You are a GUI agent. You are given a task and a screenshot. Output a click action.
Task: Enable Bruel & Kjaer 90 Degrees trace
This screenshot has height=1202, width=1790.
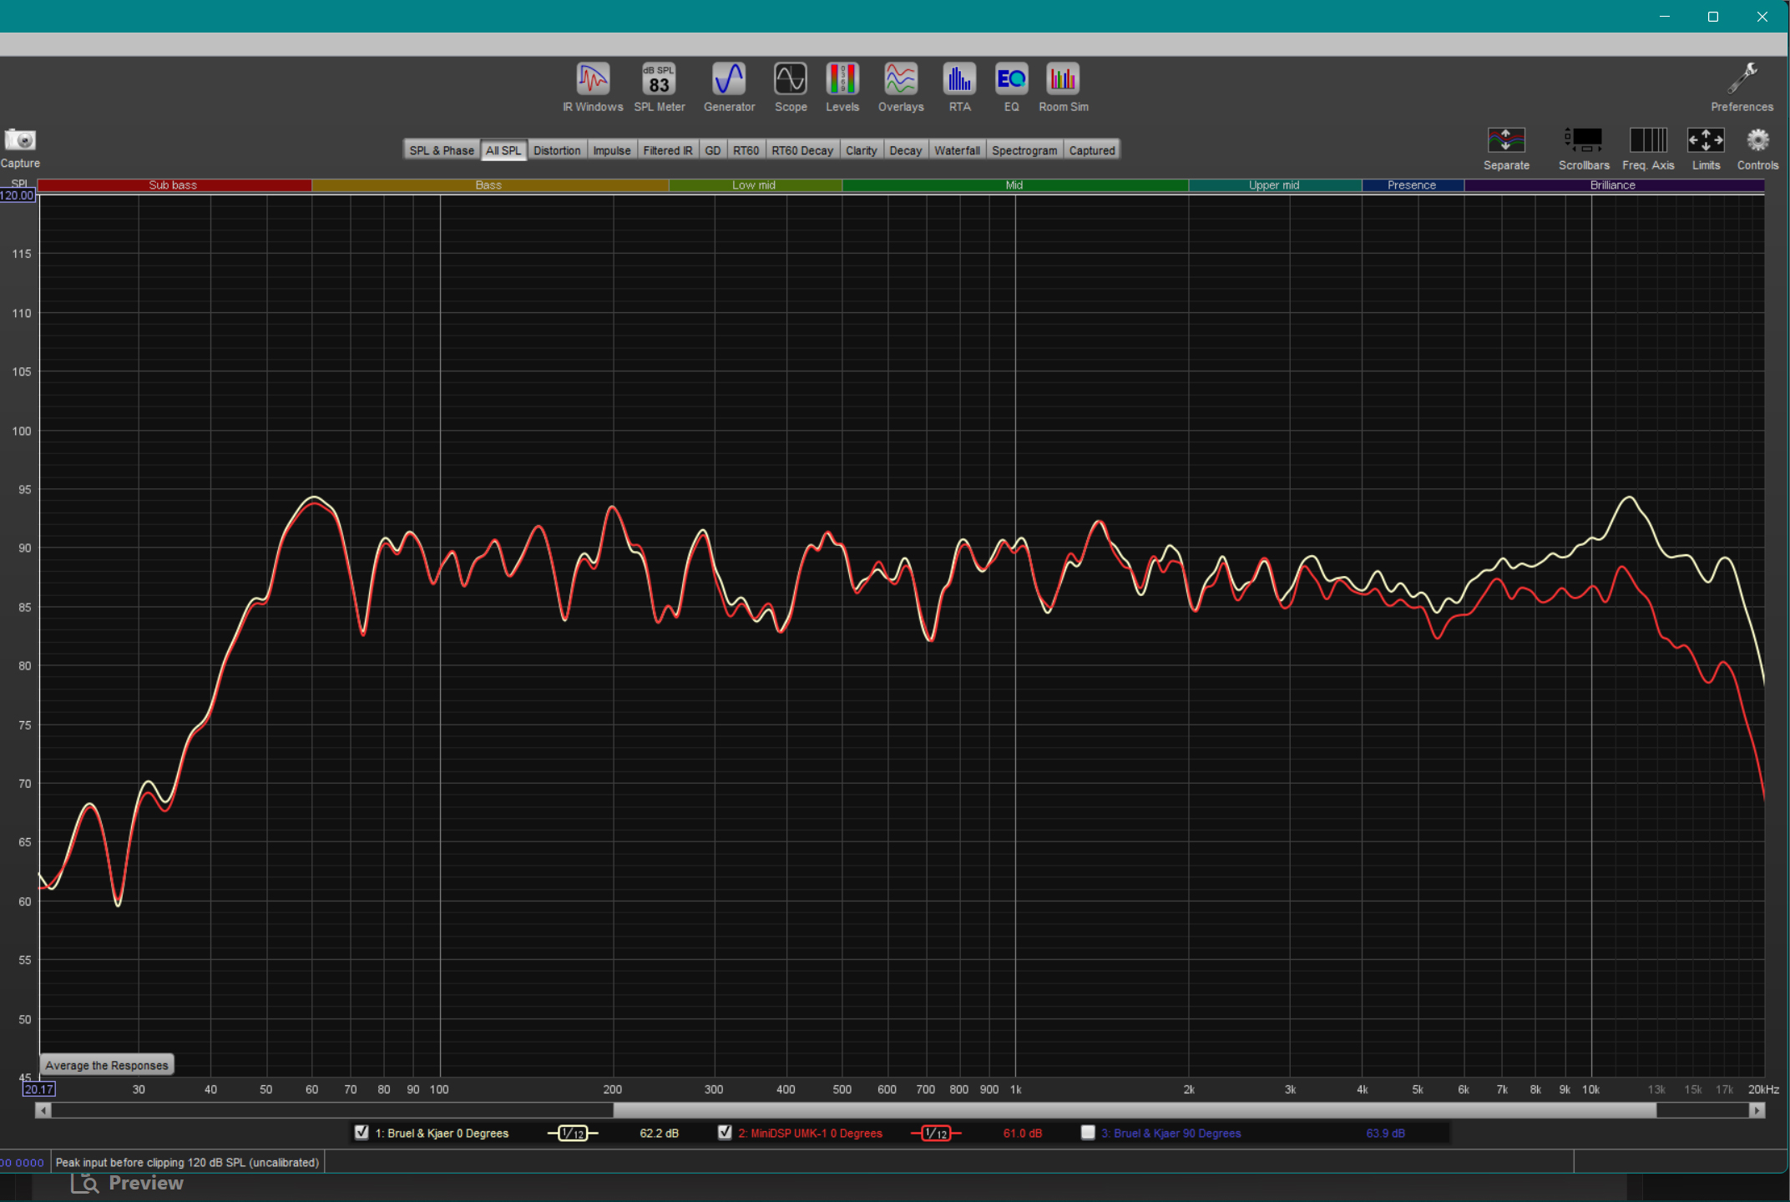(1088, 1133)
